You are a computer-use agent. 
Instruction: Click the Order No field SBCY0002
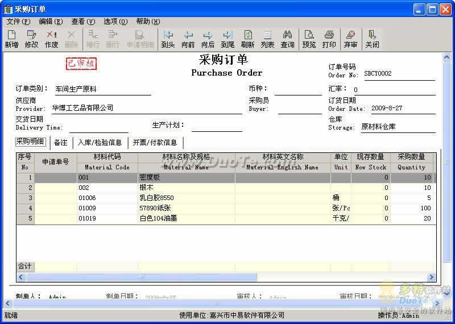[x=400, y=74]
